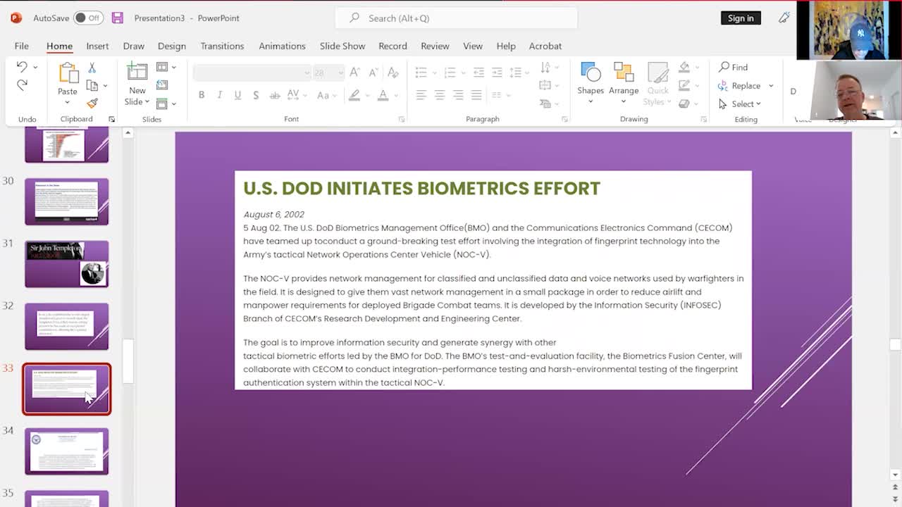Click the Undo arrow icon

(x=21, y=67)
